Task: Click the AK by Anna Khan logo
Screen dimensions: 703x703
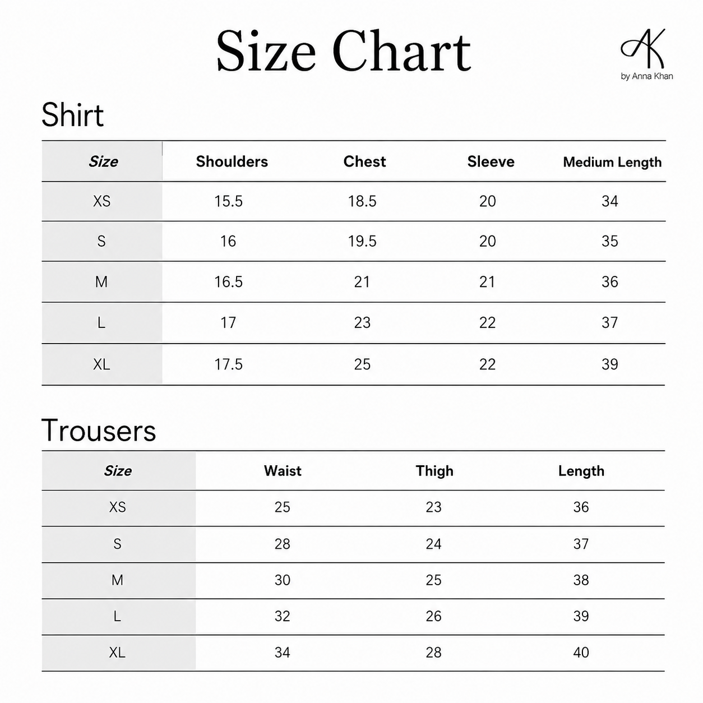Action: [646, 54]
